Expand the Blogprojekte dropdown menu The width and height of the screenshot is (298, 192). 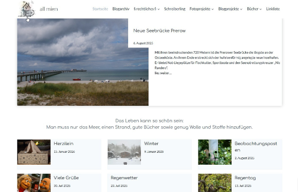230,9
